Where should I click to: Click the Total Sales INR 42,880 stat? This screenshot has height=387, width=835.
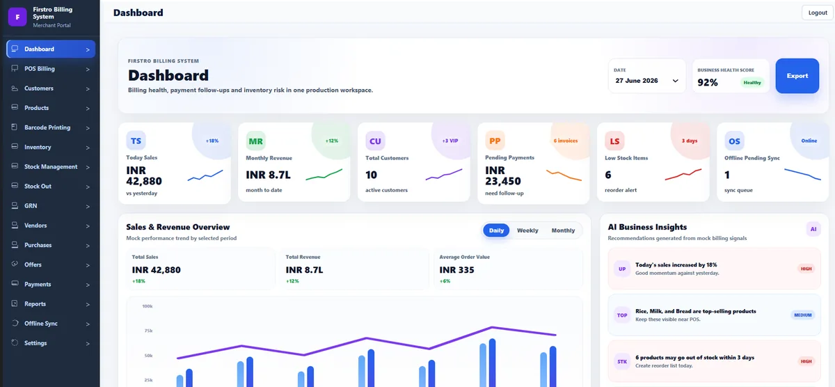pos(157,269)
